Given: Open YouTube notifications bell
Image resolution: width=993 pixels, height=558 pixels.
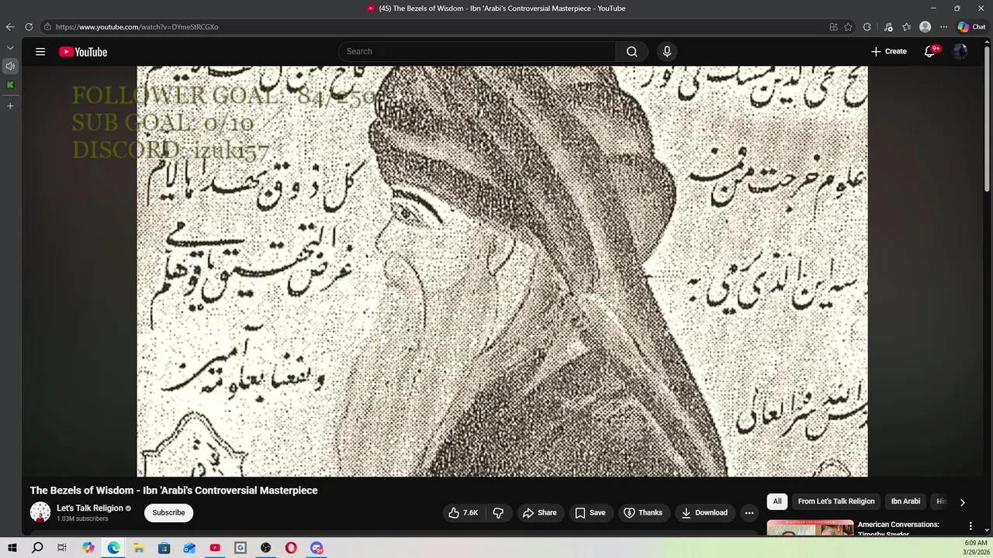Looking at the screenshot, I should pyautogui.click(x=929, y=51).
